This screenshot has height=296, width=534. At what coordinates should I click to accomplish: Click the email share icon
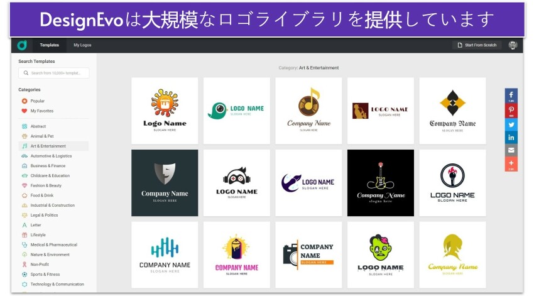click(511, 150)
